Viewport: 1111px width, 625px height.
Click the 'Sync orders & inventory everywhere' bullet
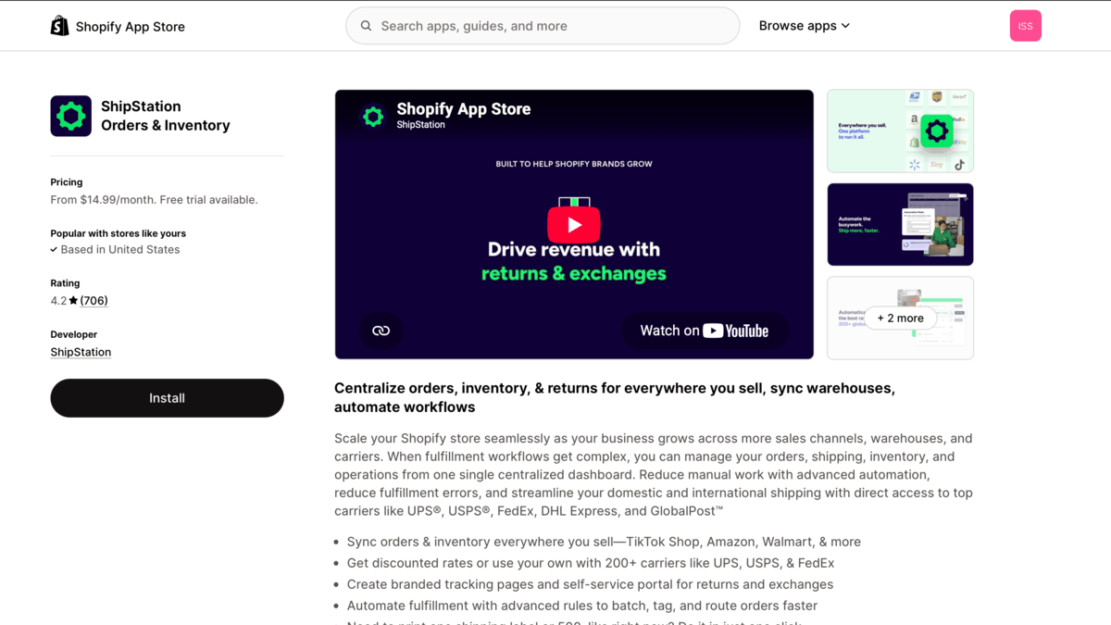pyautogui.click(x=604, y=542)
